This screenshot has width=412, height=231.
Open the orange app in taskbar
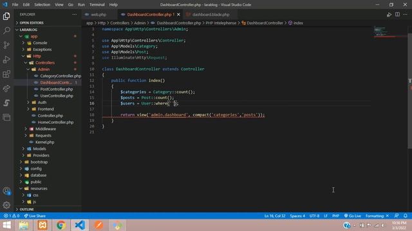[98, 225]
